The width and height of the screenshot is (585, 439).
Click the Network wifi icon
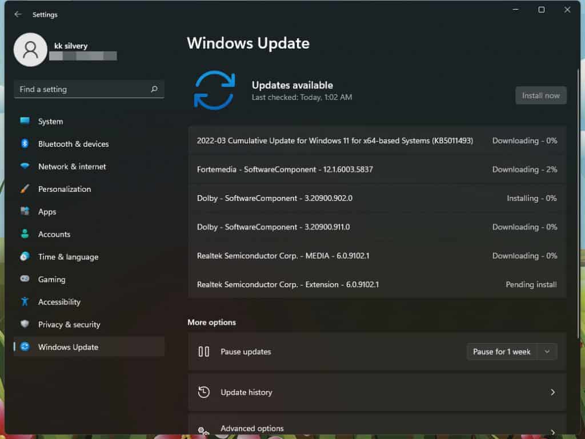[25, 166]
